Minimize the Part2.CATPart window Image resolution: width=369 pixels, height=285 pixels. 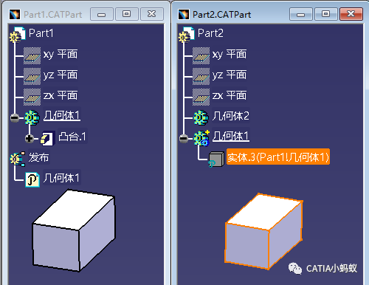coord(301,14)
